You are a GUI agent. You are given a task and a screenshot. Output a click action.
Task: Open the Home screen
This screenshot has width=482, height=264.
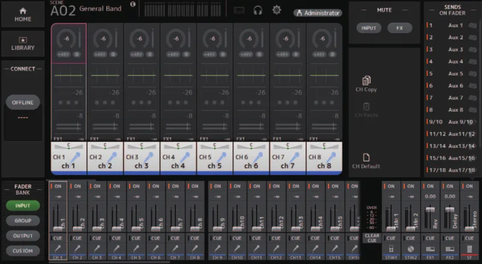click(23, 14)
